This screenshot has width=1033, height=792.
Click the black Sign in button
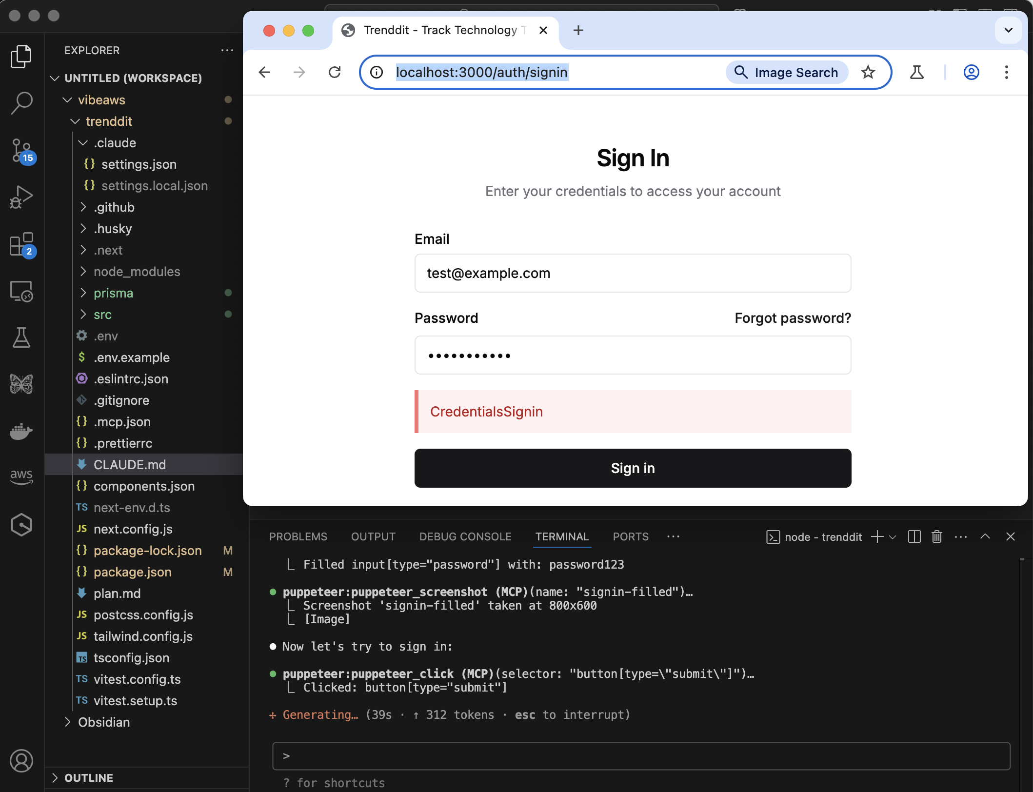point(633,468)
